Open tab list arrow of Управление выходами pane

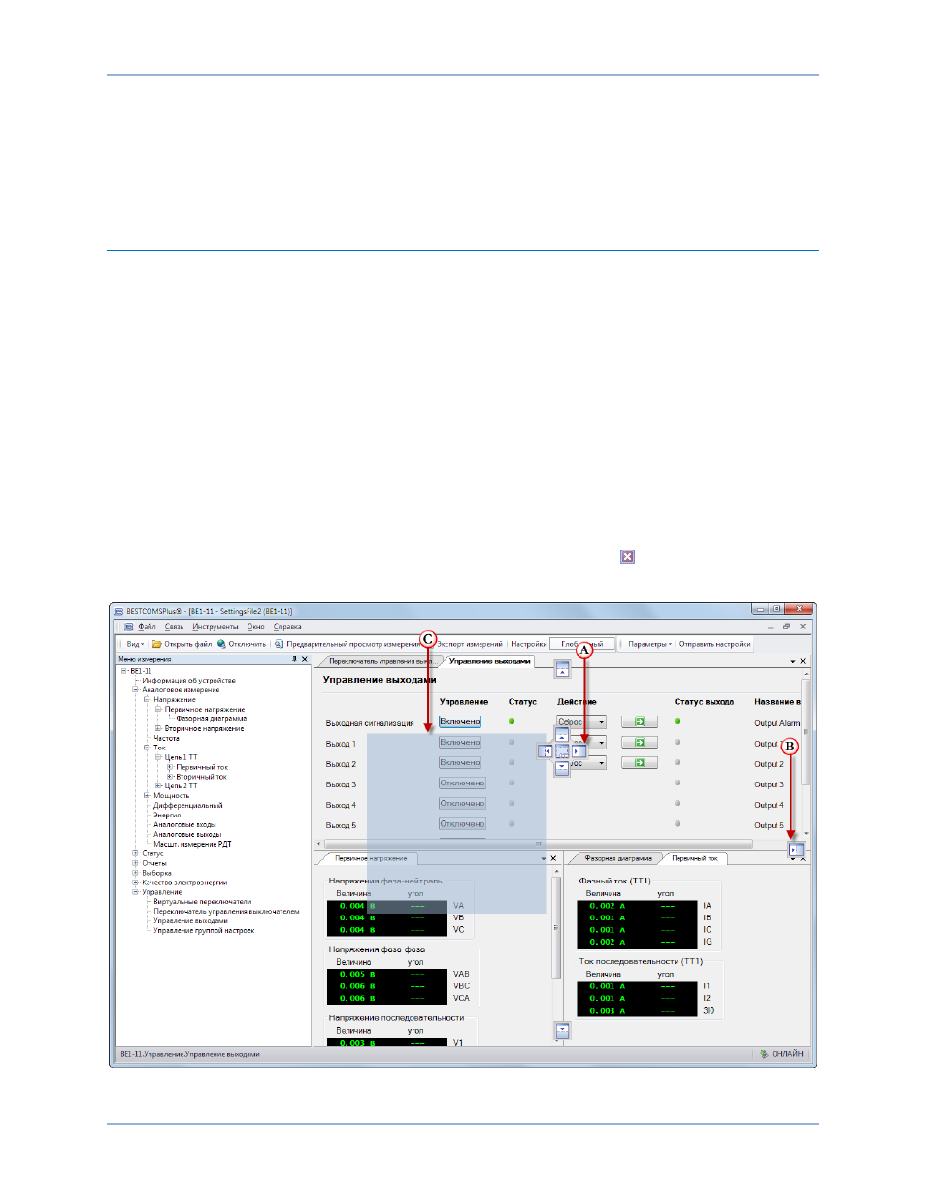[792, 661]
